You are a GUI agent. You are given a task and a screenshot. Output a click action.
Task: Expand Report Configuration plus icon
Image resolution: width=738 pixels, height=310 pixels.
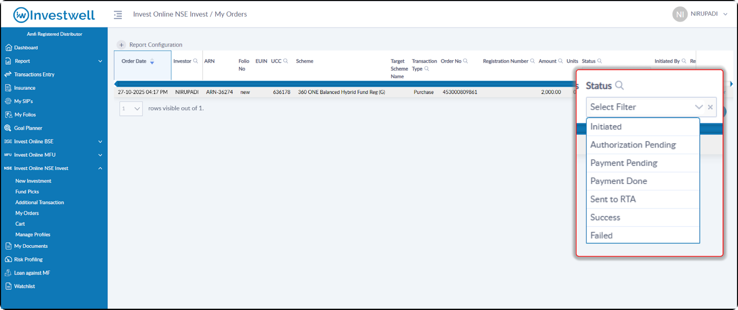click(x=121, y=45)
